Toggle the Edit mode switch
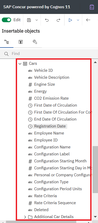Screen dimensions: 98x223 (x=6, y=20)
